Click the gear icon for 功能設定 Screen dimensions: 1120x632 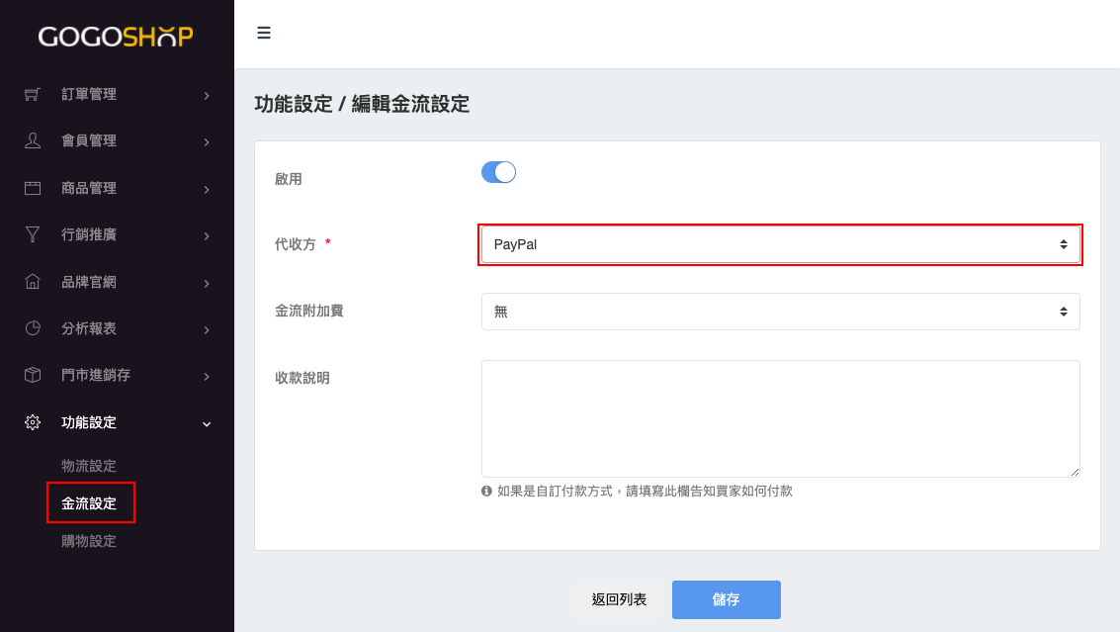33,422
